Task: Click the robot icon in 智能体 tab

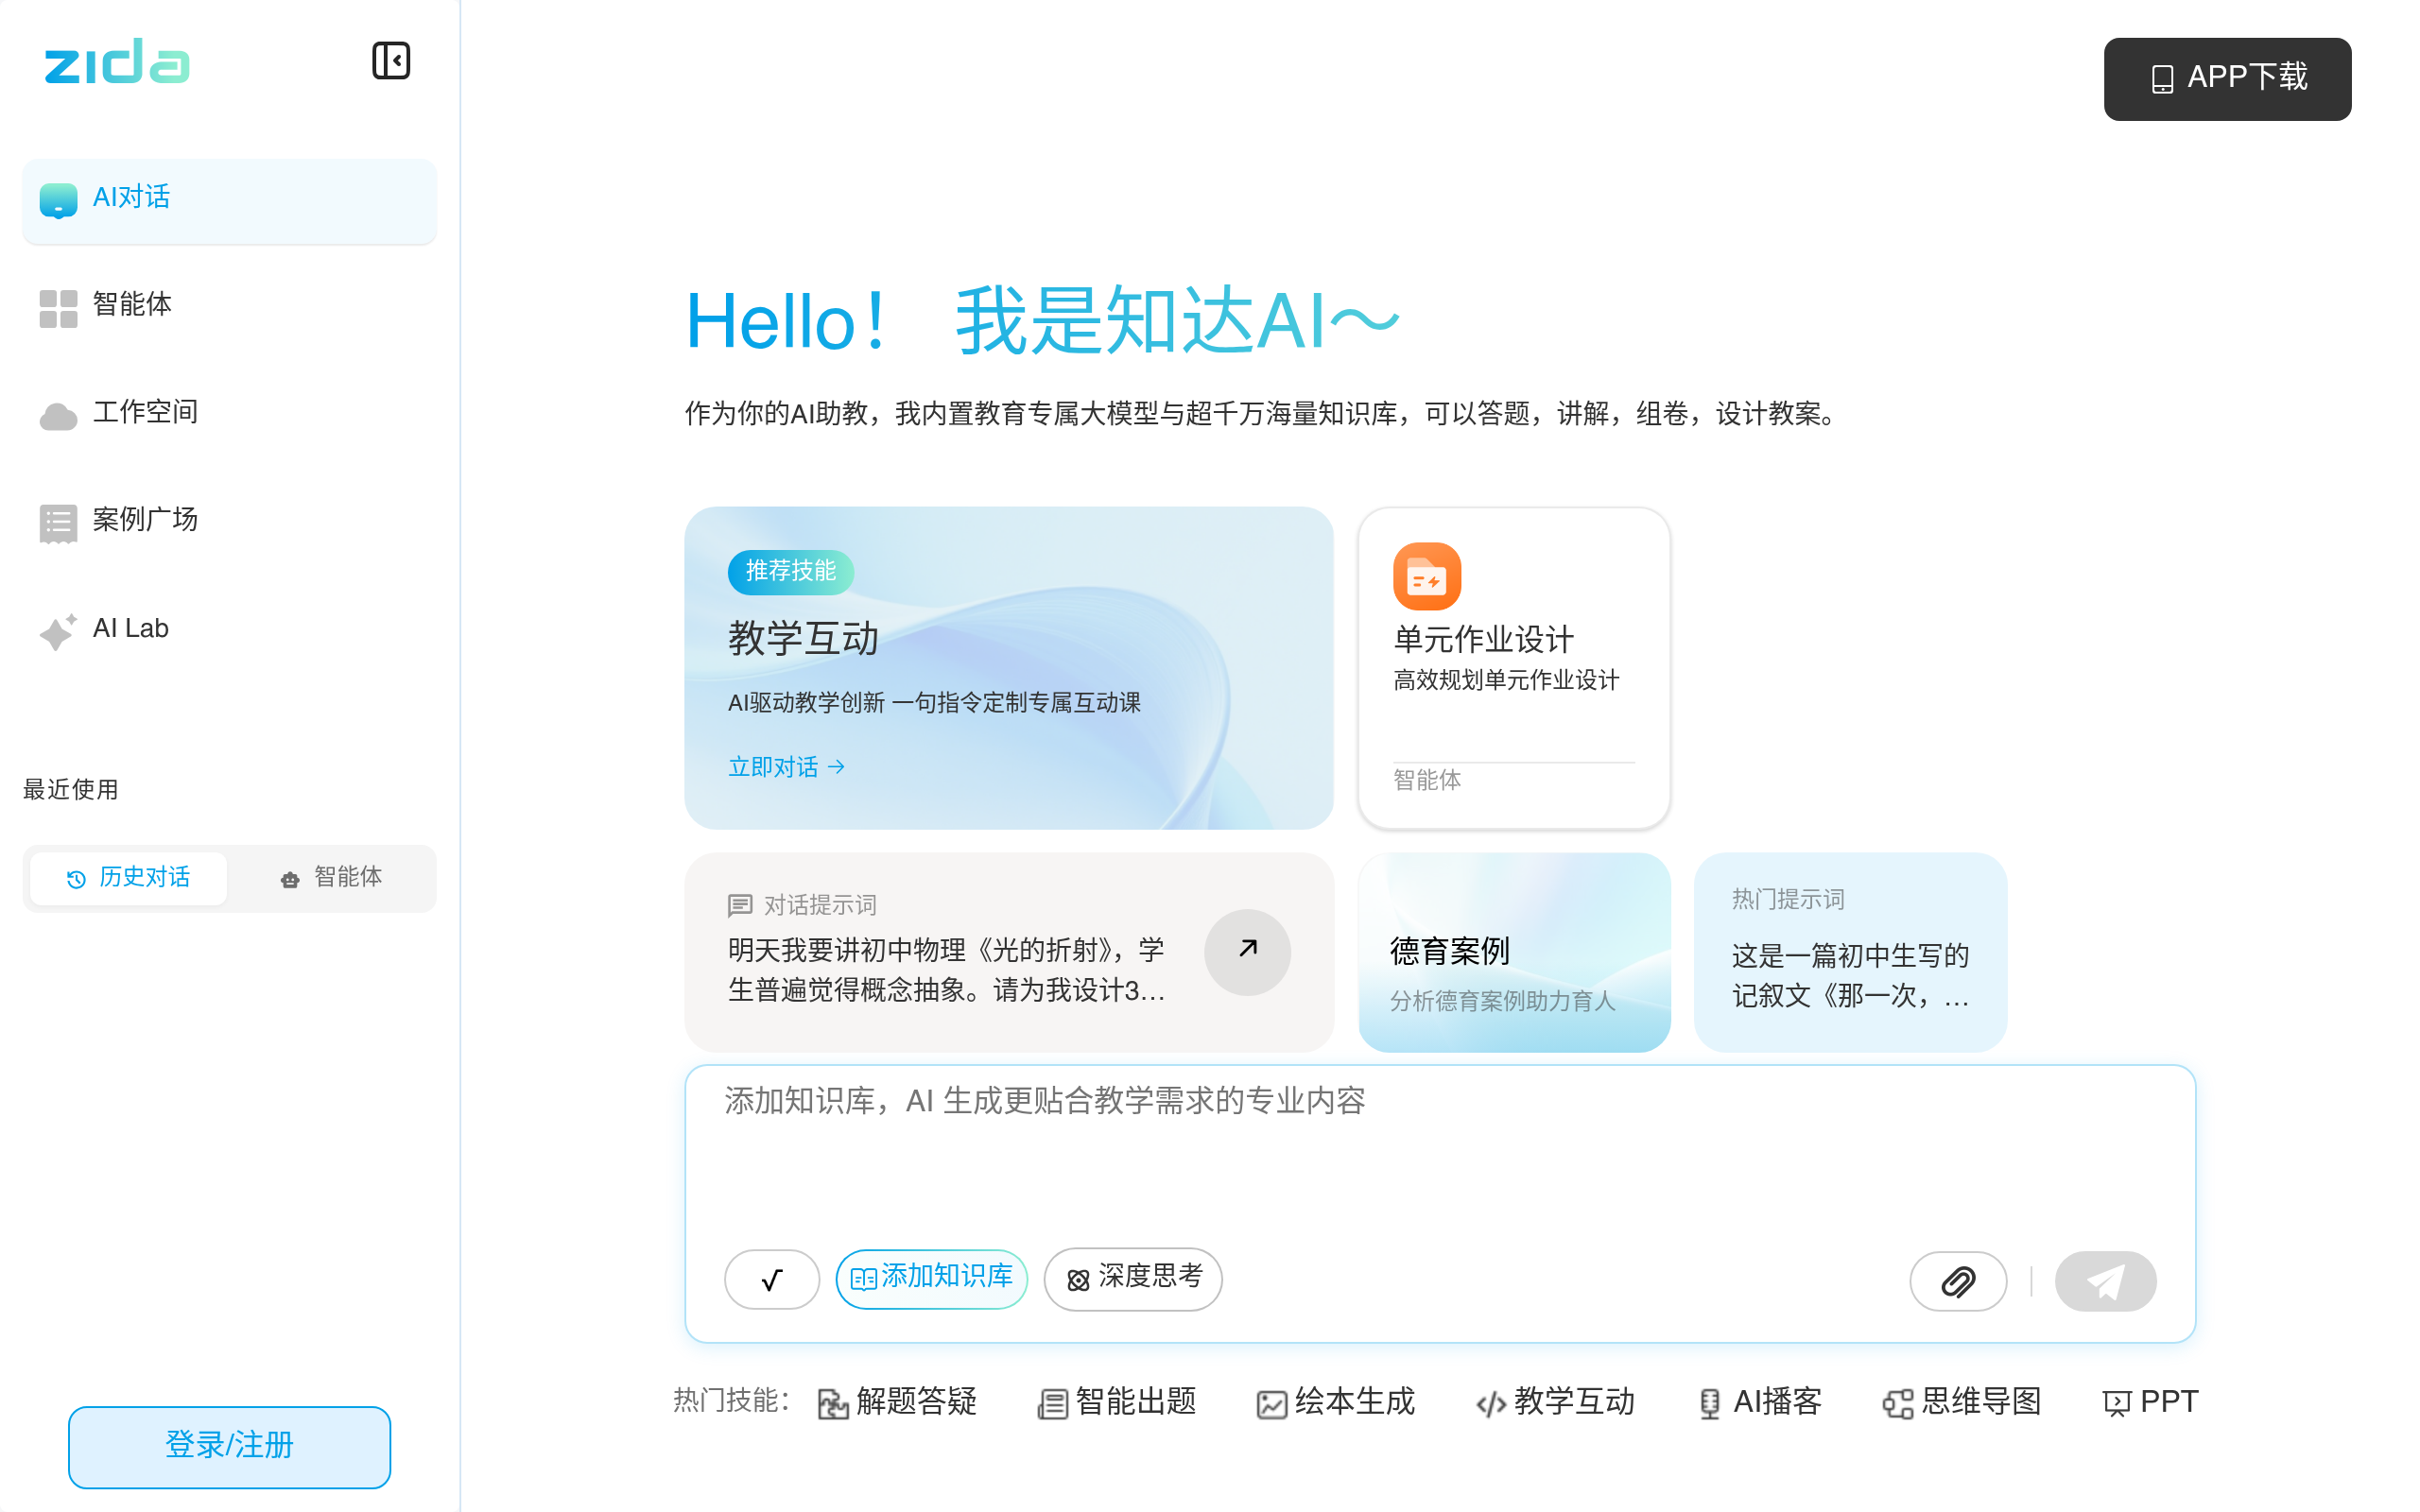Action: coord(290,879)
